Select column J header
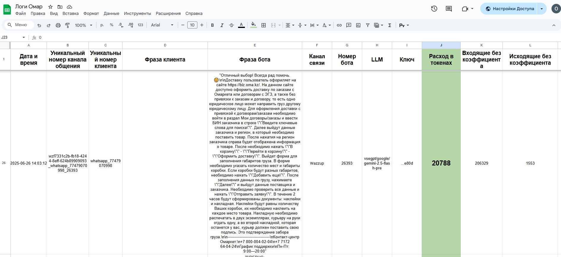 click(441, 45)
